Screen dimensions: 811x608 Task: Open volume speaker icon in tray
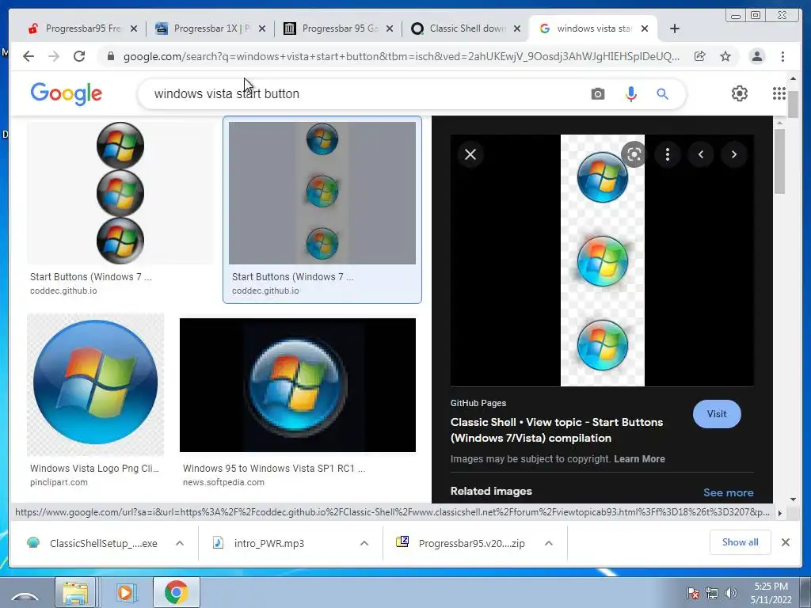pyautogui.click(x=730, y=593)
